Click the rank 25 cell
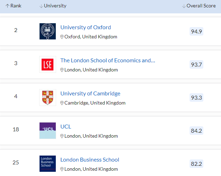The image size is (221, 176). pos(16,162)
